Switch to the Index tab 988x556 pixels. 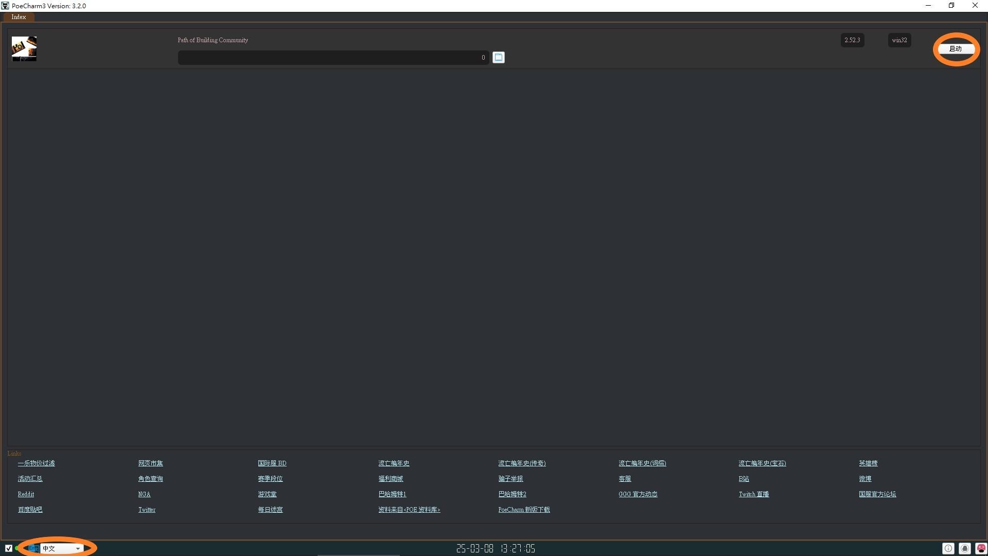19,17
